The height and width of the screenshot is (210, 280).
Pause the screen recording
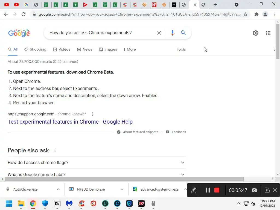(x=208, y=190)
